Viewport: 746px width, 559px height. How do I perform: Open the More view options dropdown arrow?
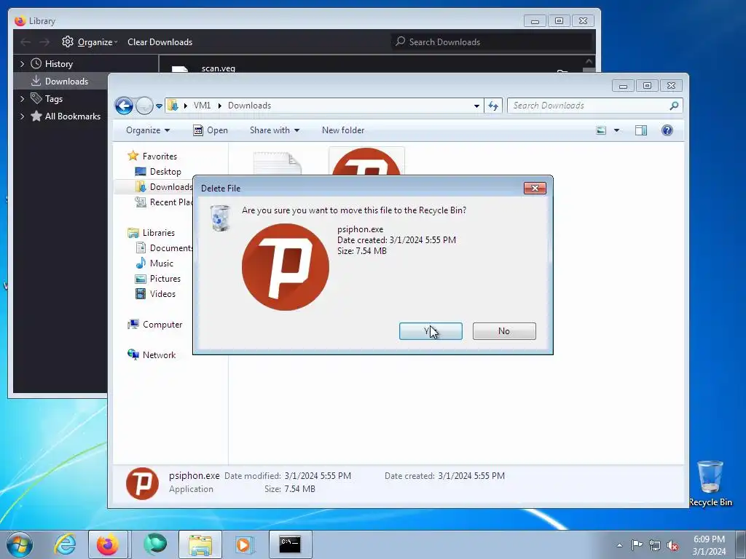[x=616, y=130]
